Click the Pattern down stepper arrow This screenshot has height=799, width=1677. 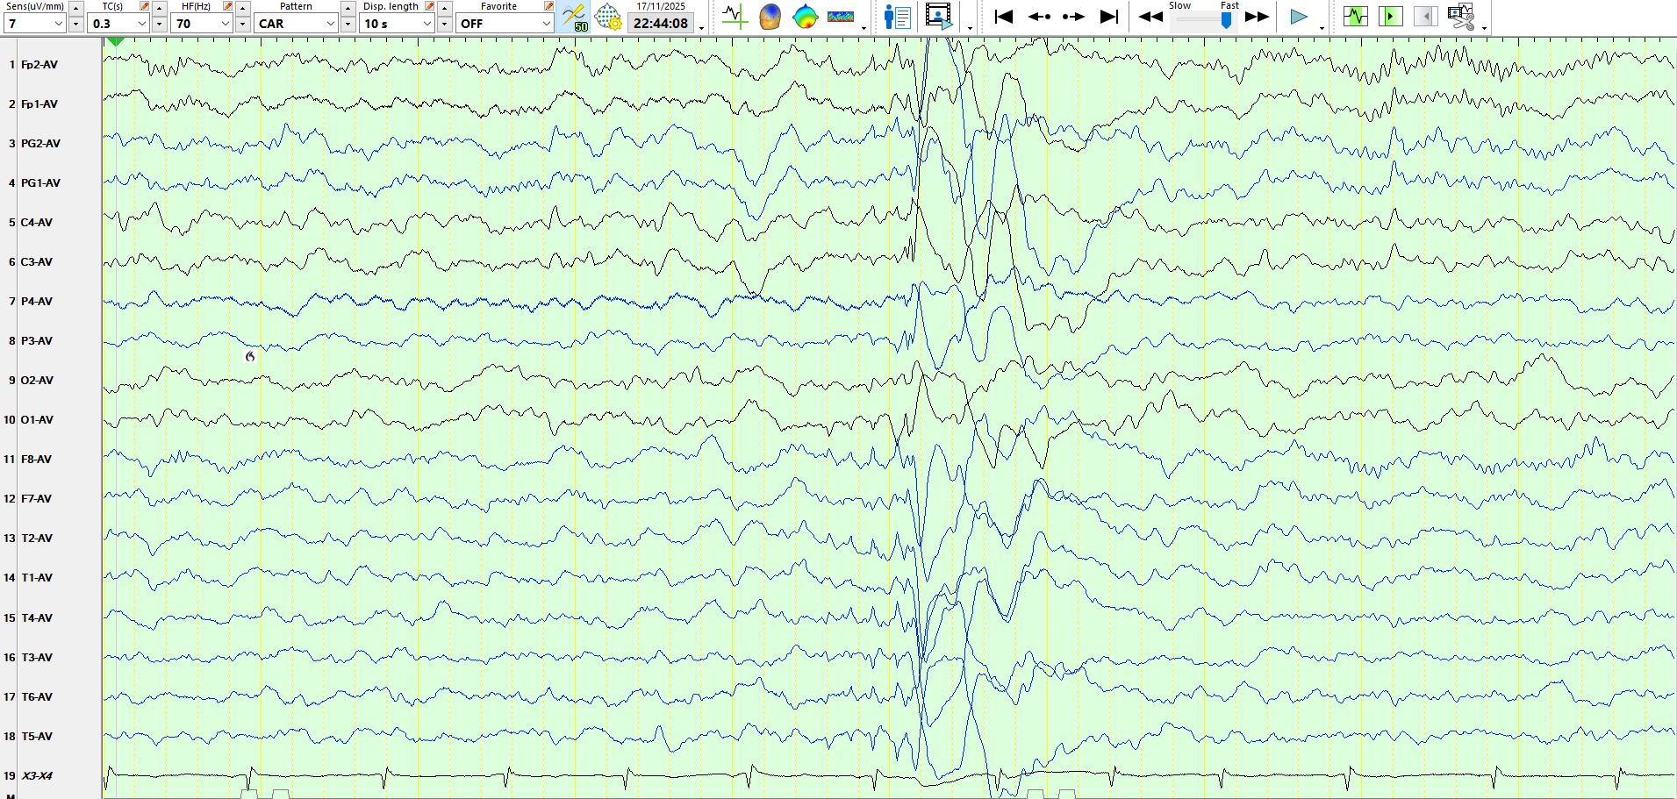tap(348, 25)
